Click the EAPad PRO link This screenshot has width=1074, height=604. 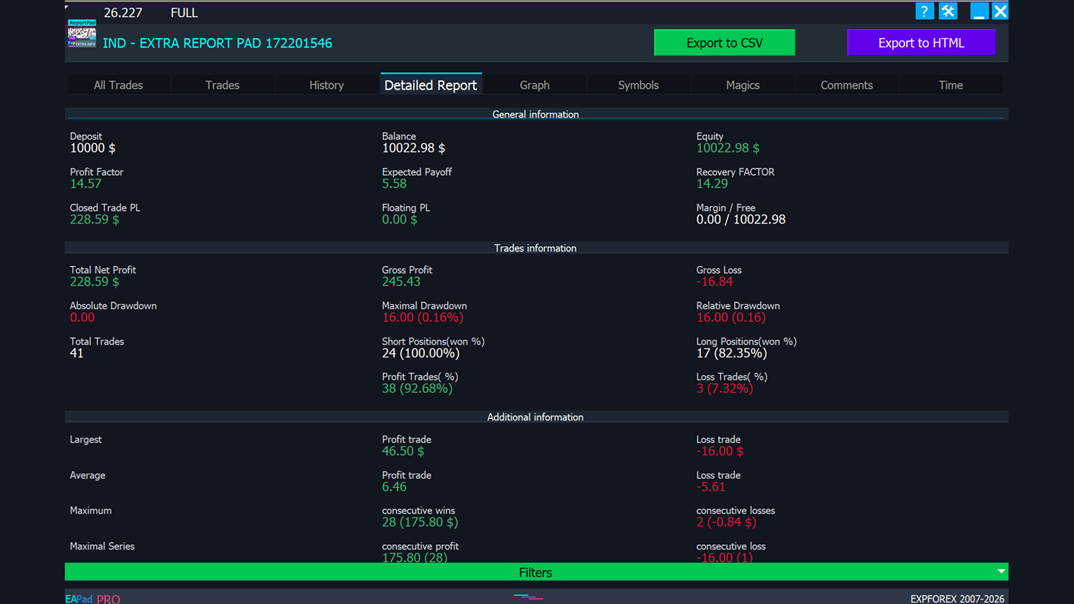point(93,598)
